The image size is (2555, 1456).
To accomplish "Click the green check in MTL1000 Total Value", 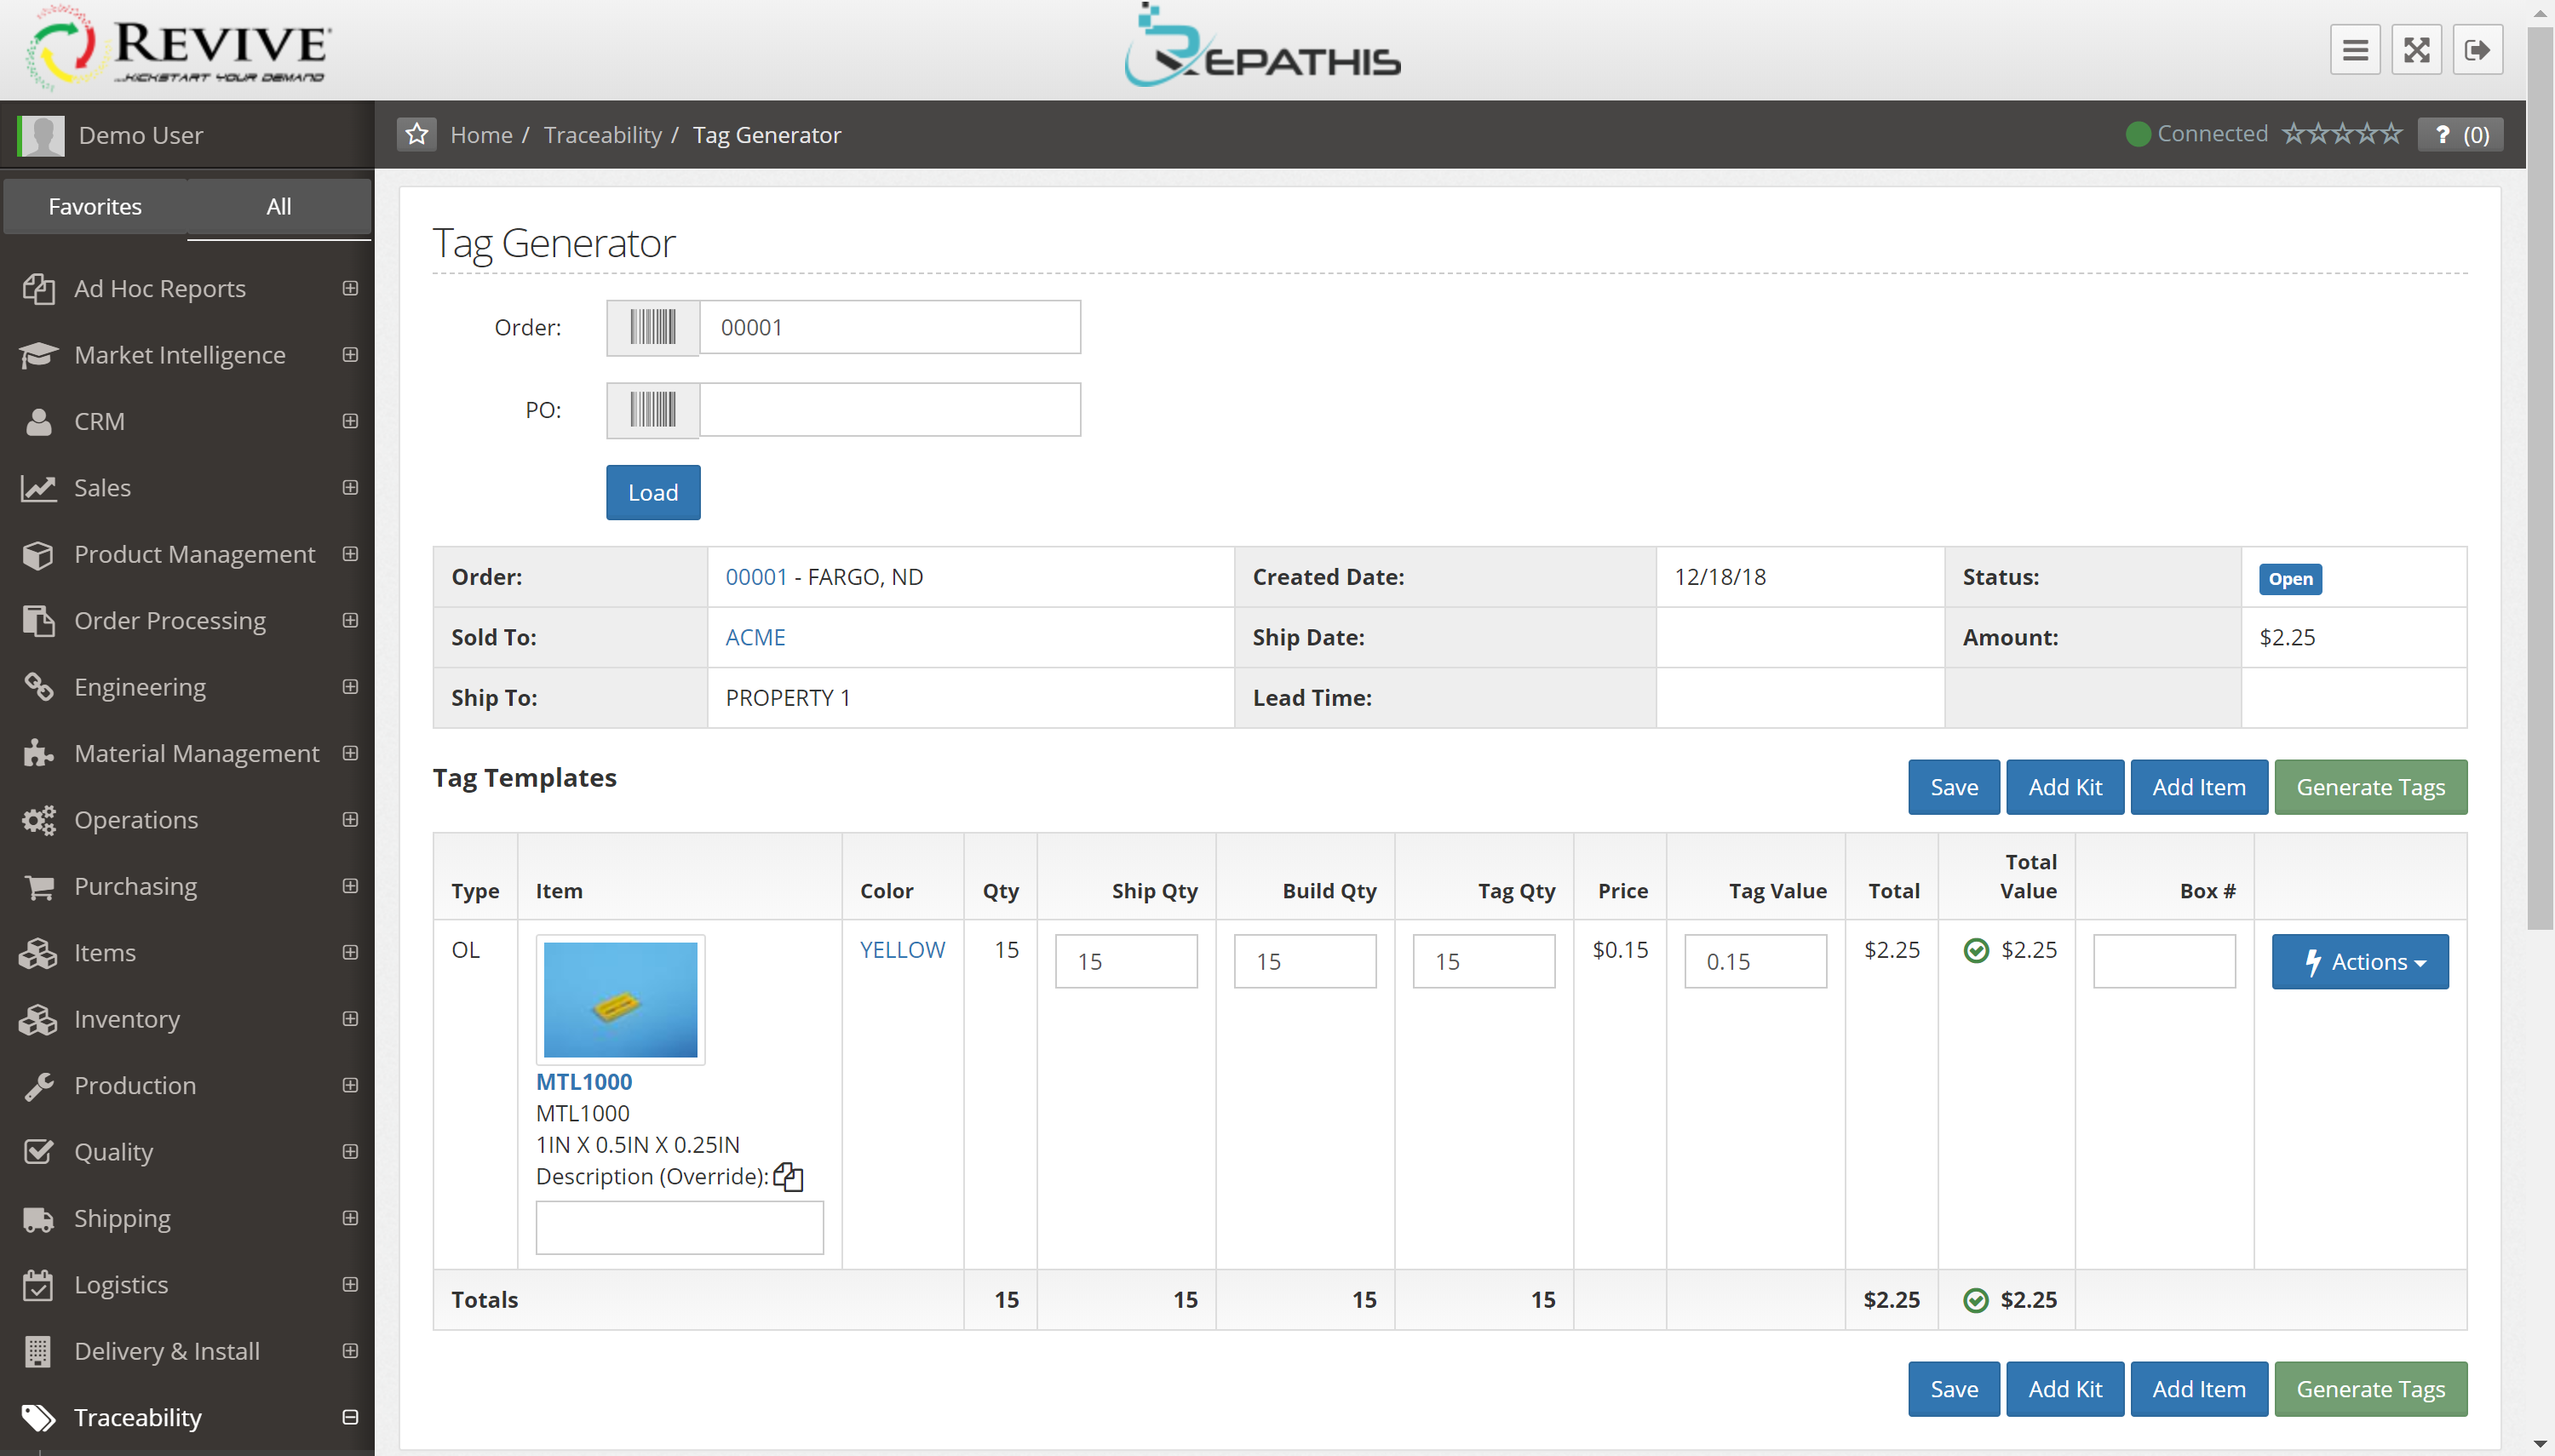I will (x=1976, y=950).
